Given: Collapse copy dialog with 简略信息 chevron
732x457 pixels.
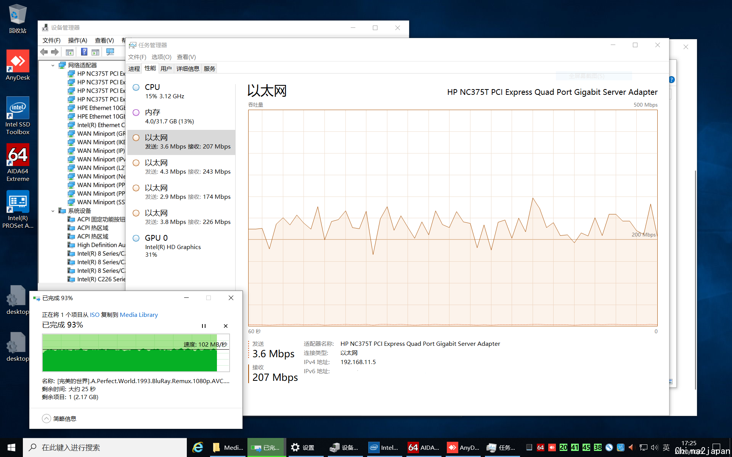Looking at the screenshot, I should [x=46, y=419].
